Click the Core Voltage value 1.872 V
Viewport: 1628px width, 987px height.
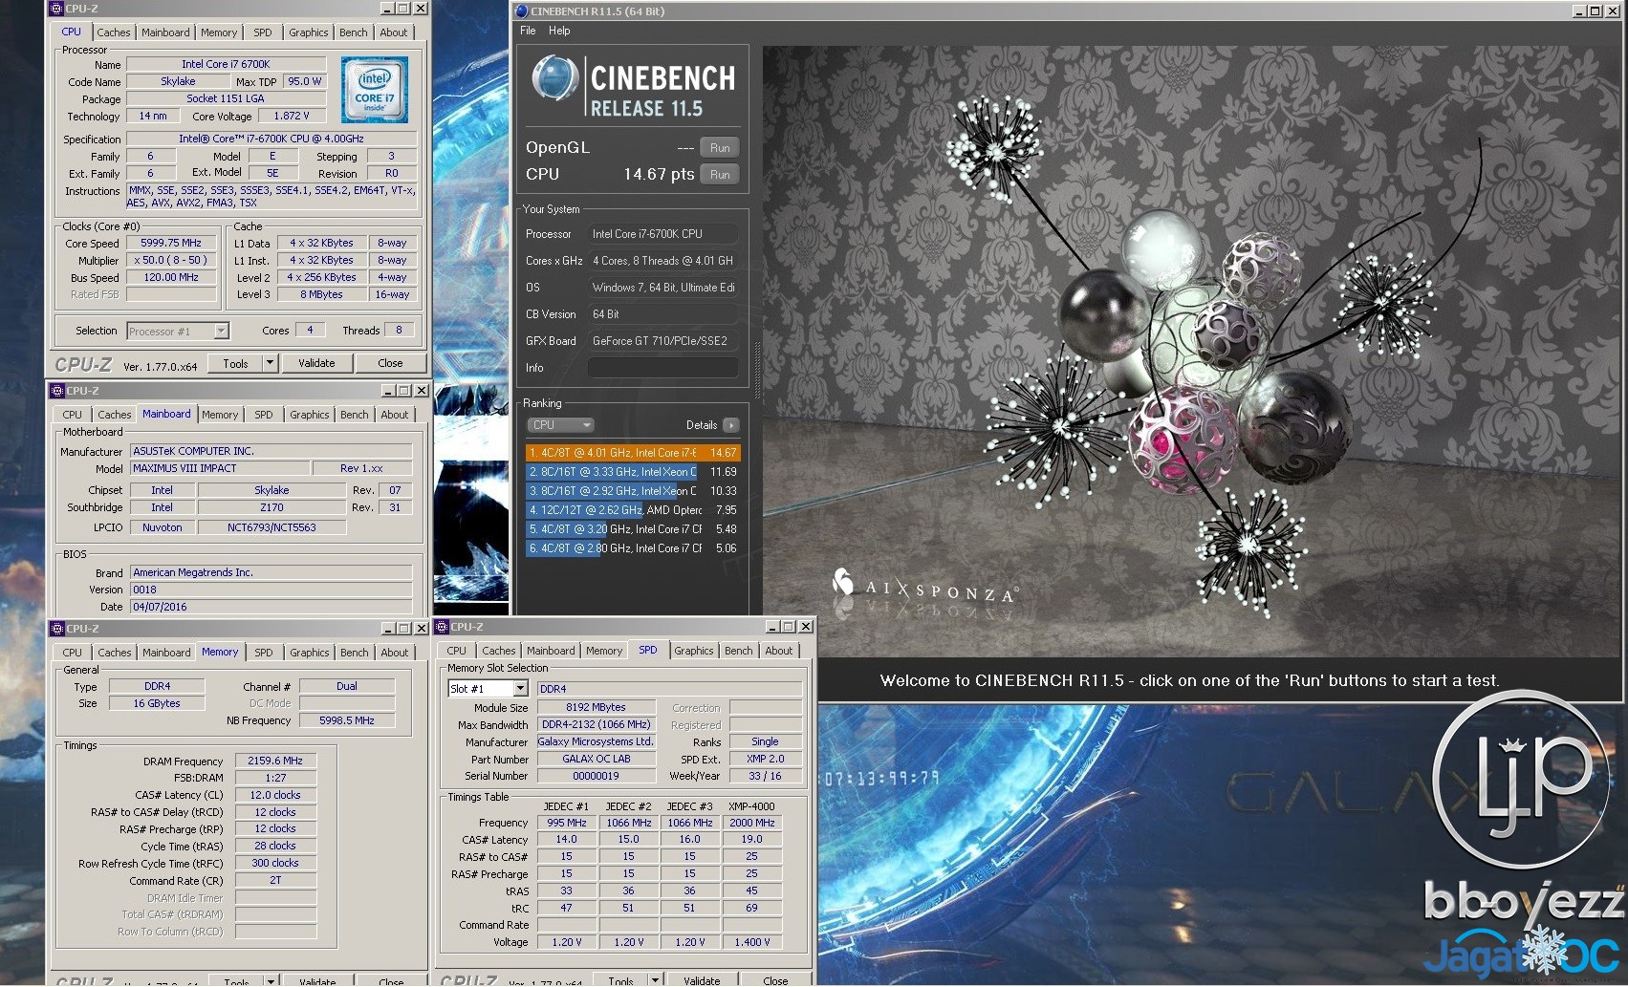point(293,117)
